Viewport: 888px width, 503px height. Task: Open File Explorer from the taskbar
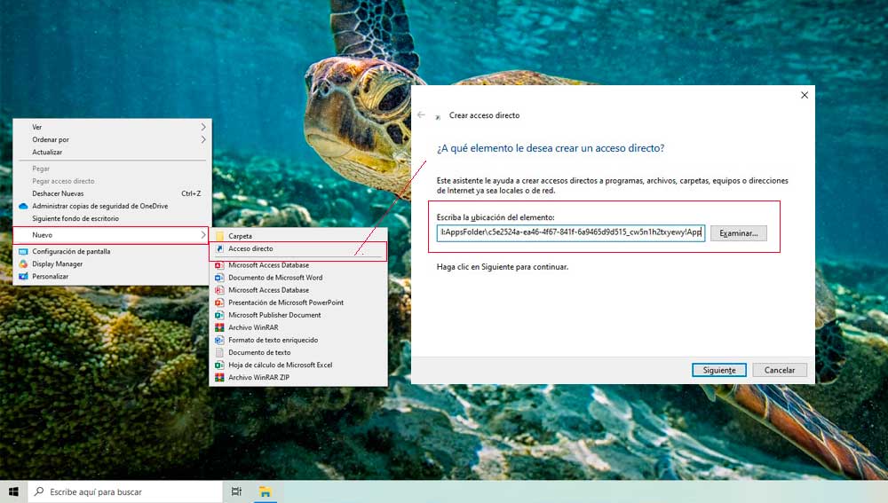point(265,491)
